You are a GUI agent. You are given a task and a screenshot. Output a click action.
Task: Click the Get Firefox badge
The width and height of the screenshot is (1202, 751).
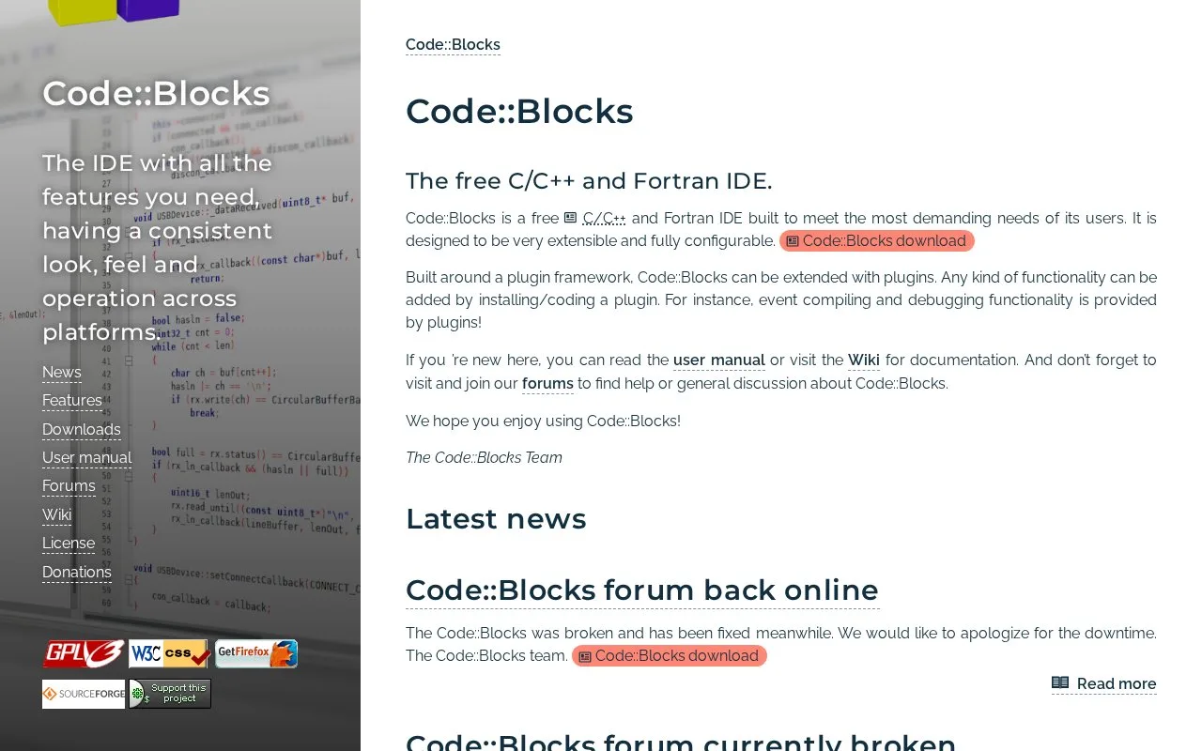[256, 653]
